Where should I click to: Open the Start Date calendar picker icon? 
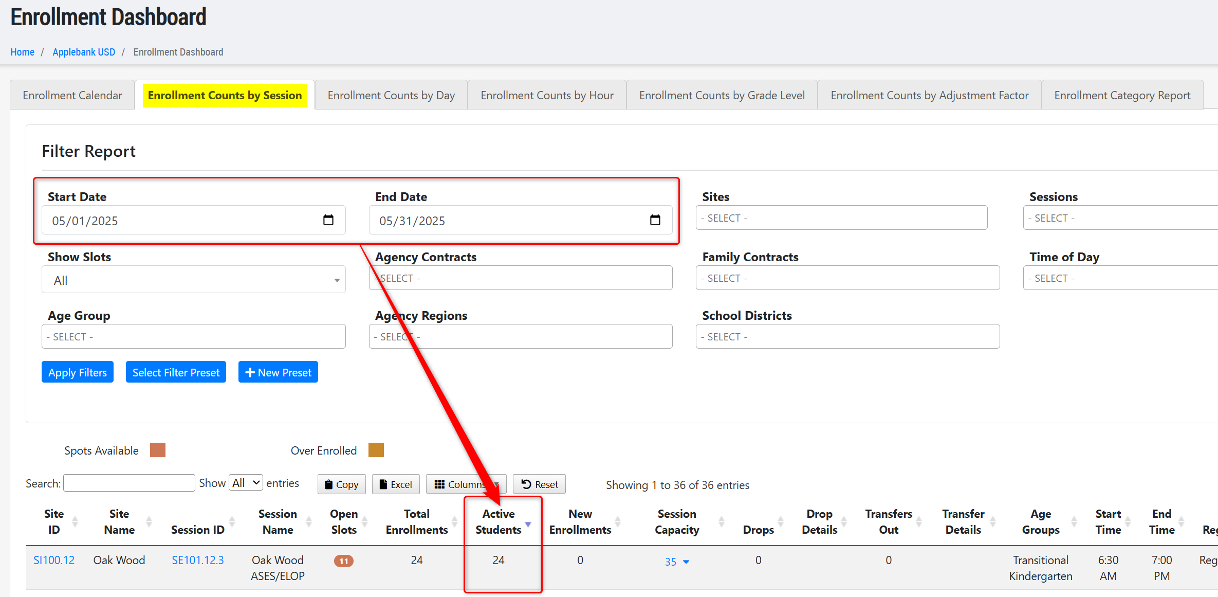(x=328, y=220)
